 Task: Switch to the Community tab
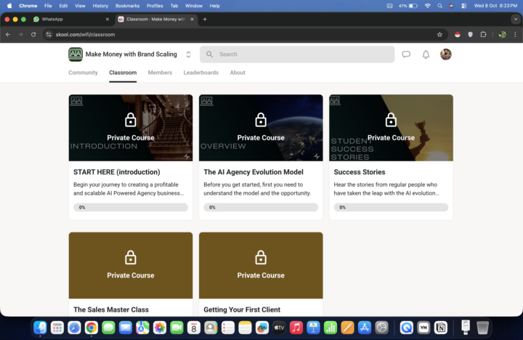point(83,73)
